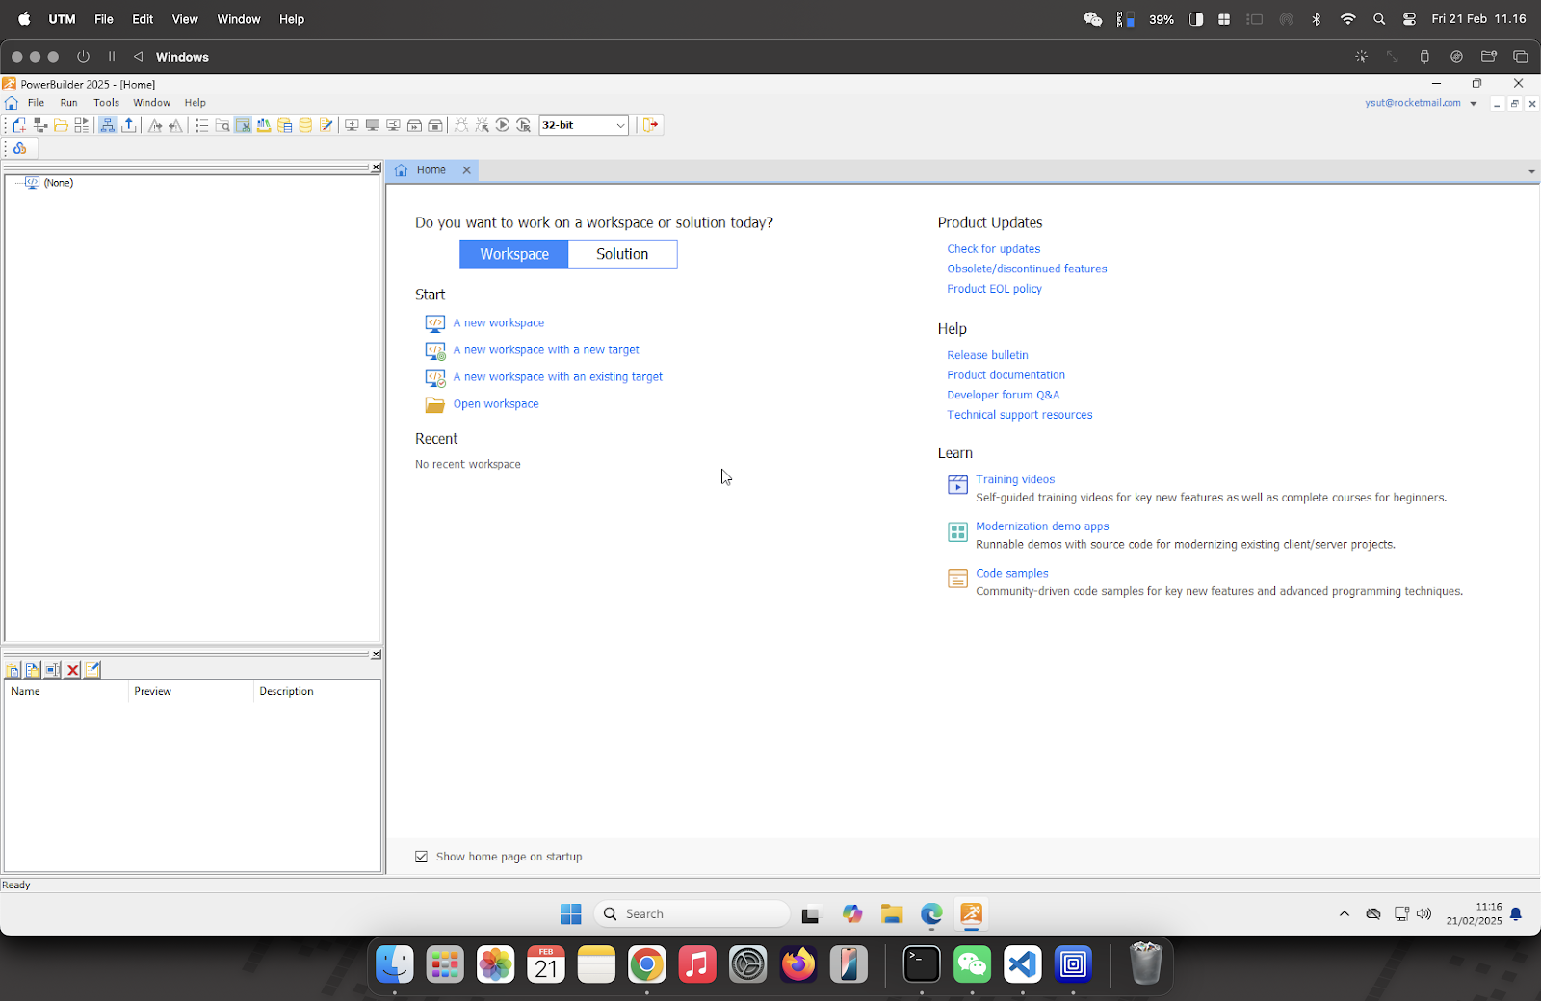1541x1001 pixels.
Task: Click the Modify clip pencil icon
Action: [92, 670]
